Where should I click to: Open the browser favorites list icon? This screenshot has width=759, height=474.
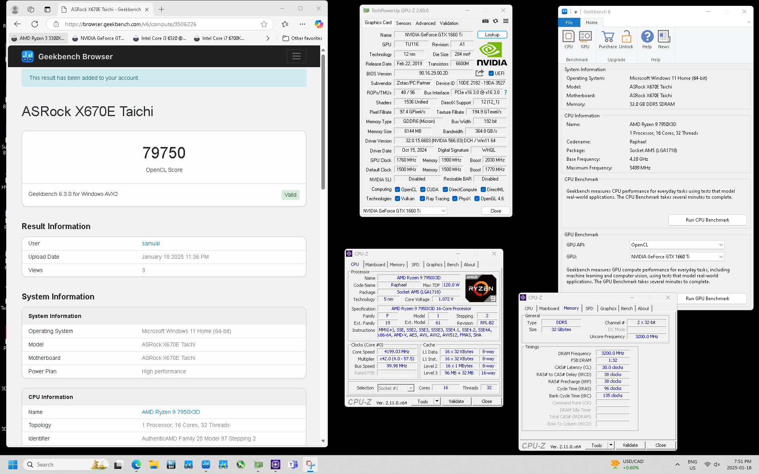click(285, 24)
